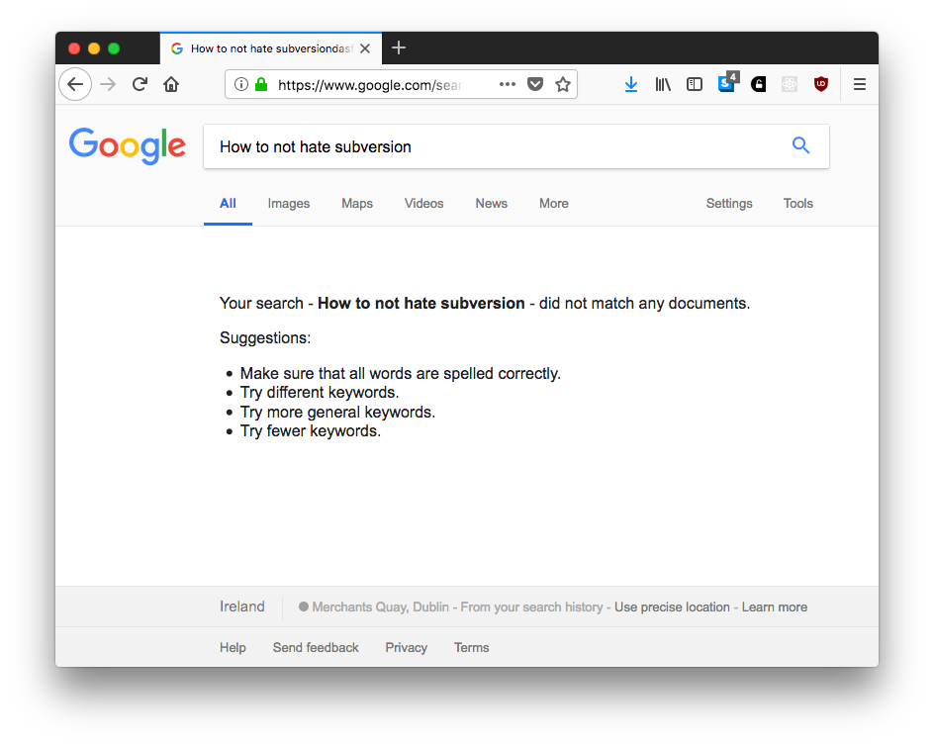Open the uBlock Origin shield extension
The width and height of the screenshot is (934, 746).
point(821,85)
